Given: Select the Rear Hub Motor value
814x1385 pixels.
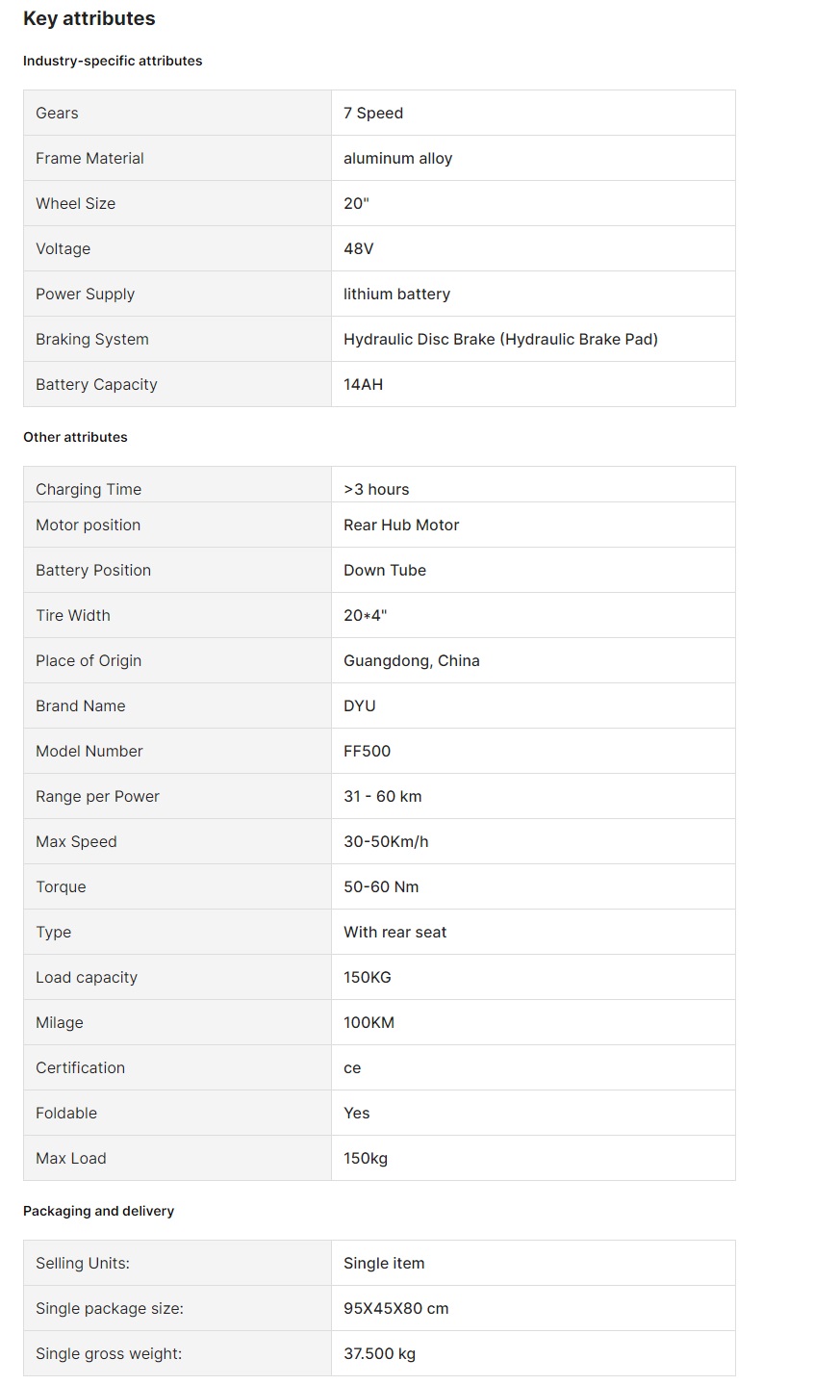Looking at the screenshot, I should point(401,525).
